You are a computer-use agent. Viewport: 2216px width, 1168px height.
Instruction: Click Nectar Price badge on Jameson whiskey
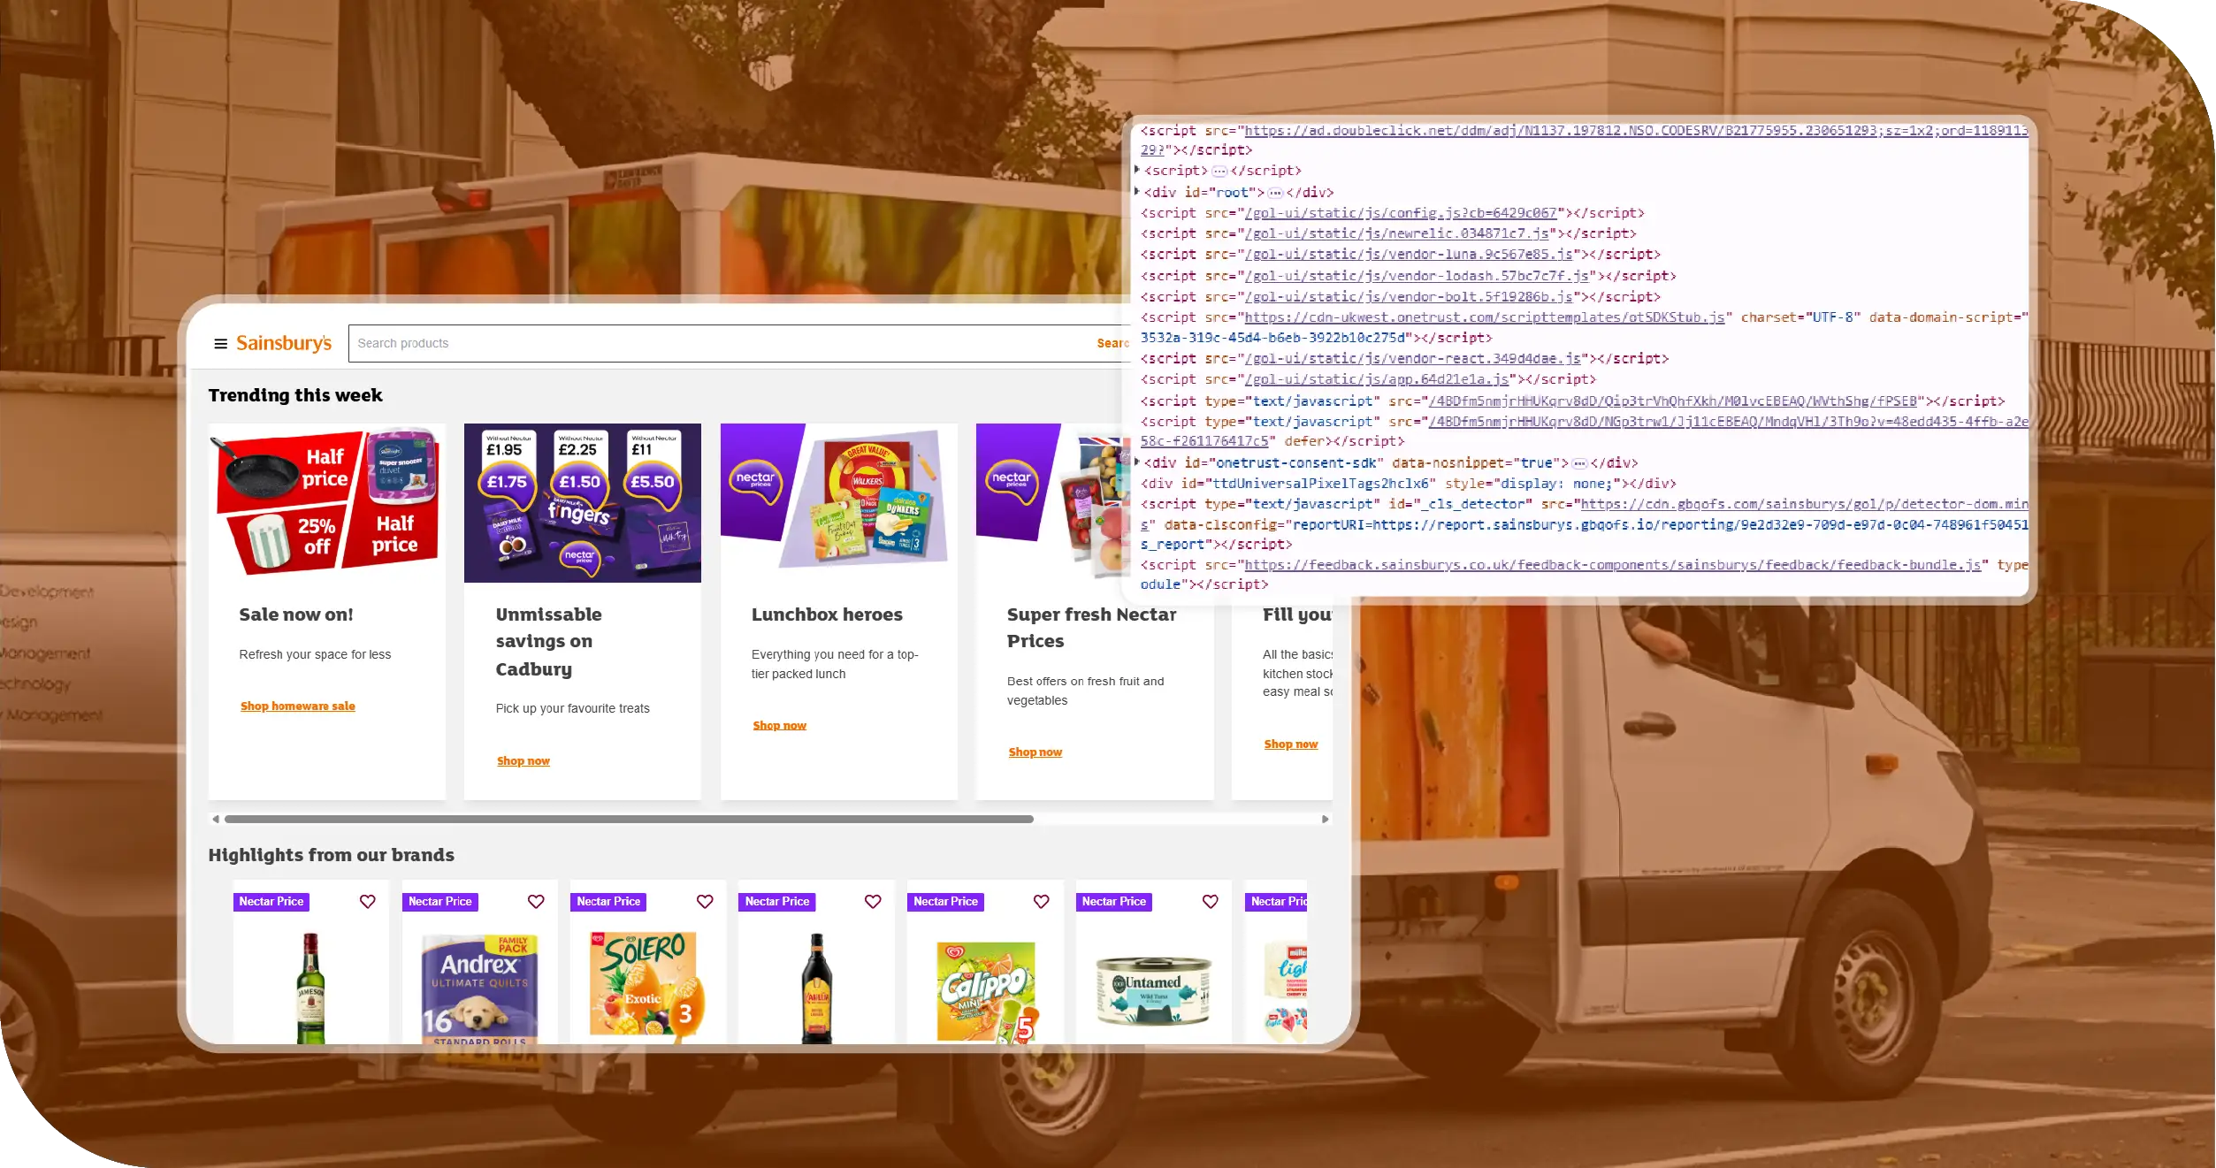[271, 901]
